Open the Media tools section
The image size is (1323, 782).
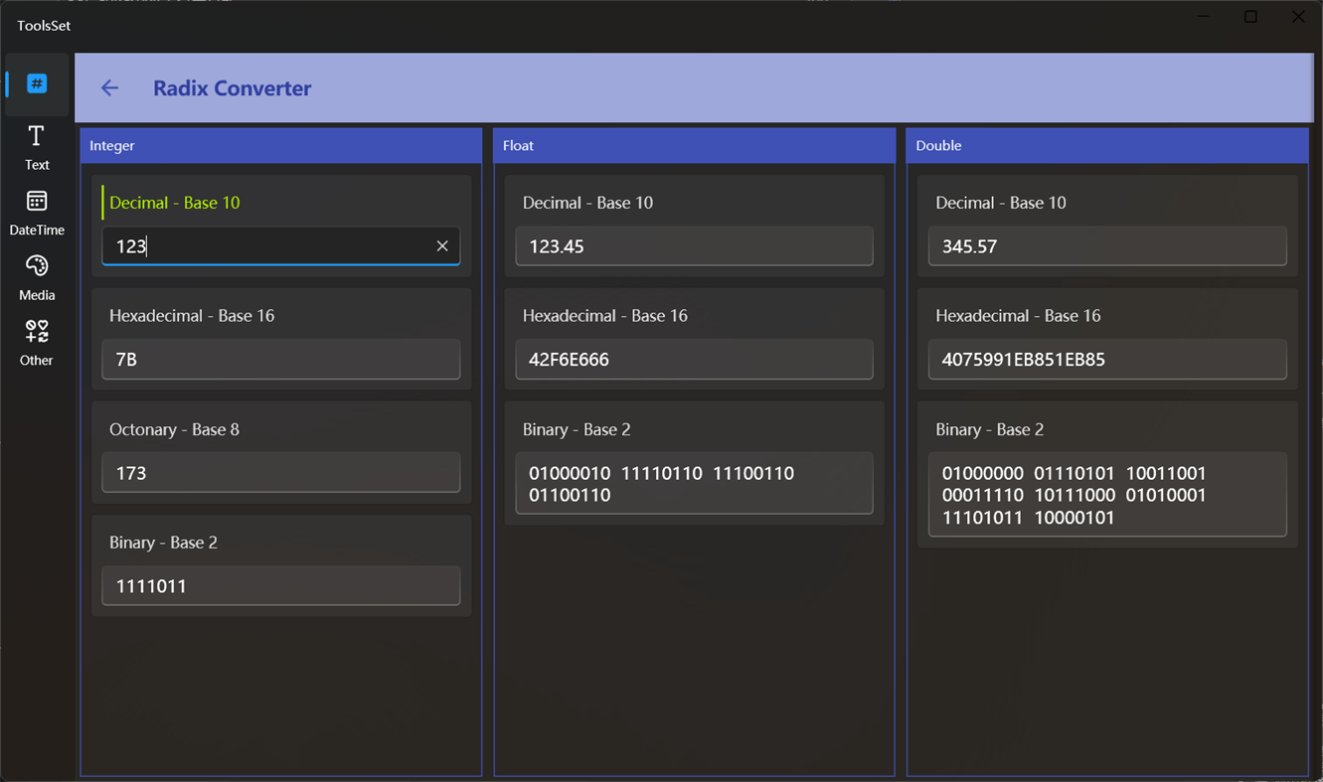click(37, 278)
